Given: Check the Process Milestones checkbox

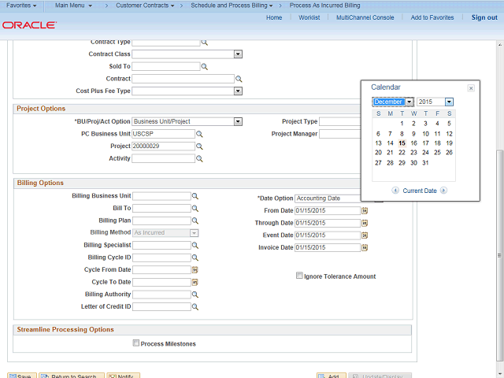Looking at the screenshot, I should tap(136, 343).
